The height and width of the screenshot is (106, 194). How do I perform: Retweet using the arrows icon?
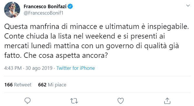tap(74, 101)
